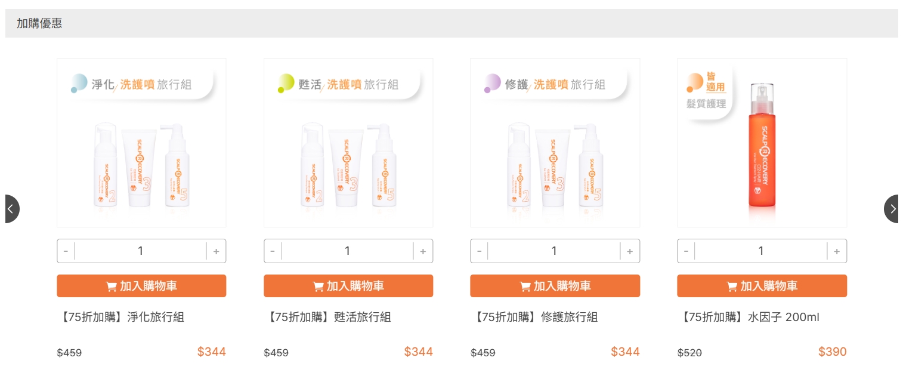Screen dimensions: 903x376
Task: Focus the 甦活旅行組 quantity input field
Action: tap(347, 251)
